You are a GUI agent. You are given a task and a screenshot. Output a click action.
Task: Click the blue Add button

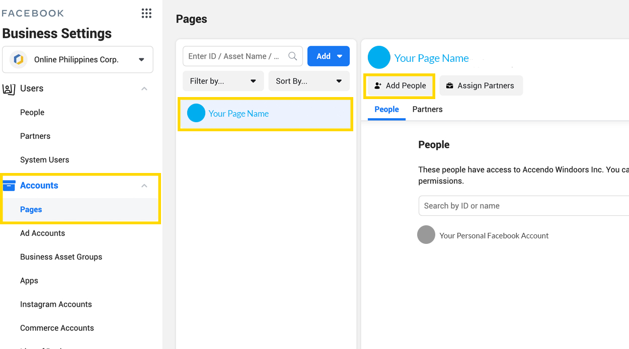point(328,56)
